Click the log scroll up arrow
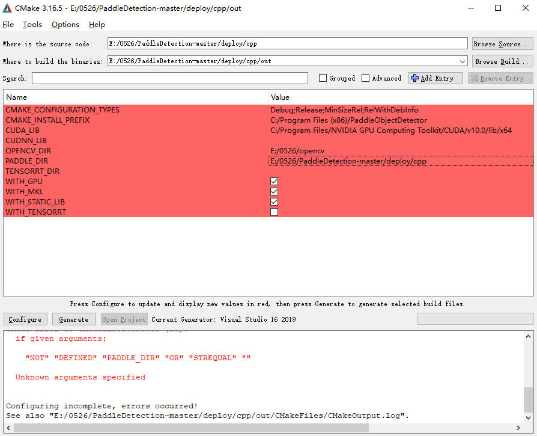 [529, 336]
